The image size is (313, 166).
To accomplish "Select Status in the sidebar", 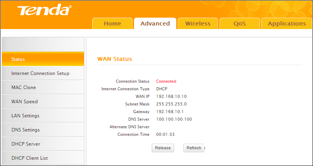I will 43,59.
